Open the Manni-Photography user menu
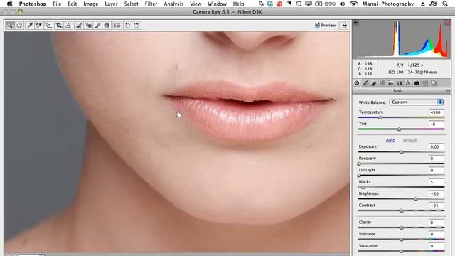Screen dimensions: 455x256 (388, 4)
